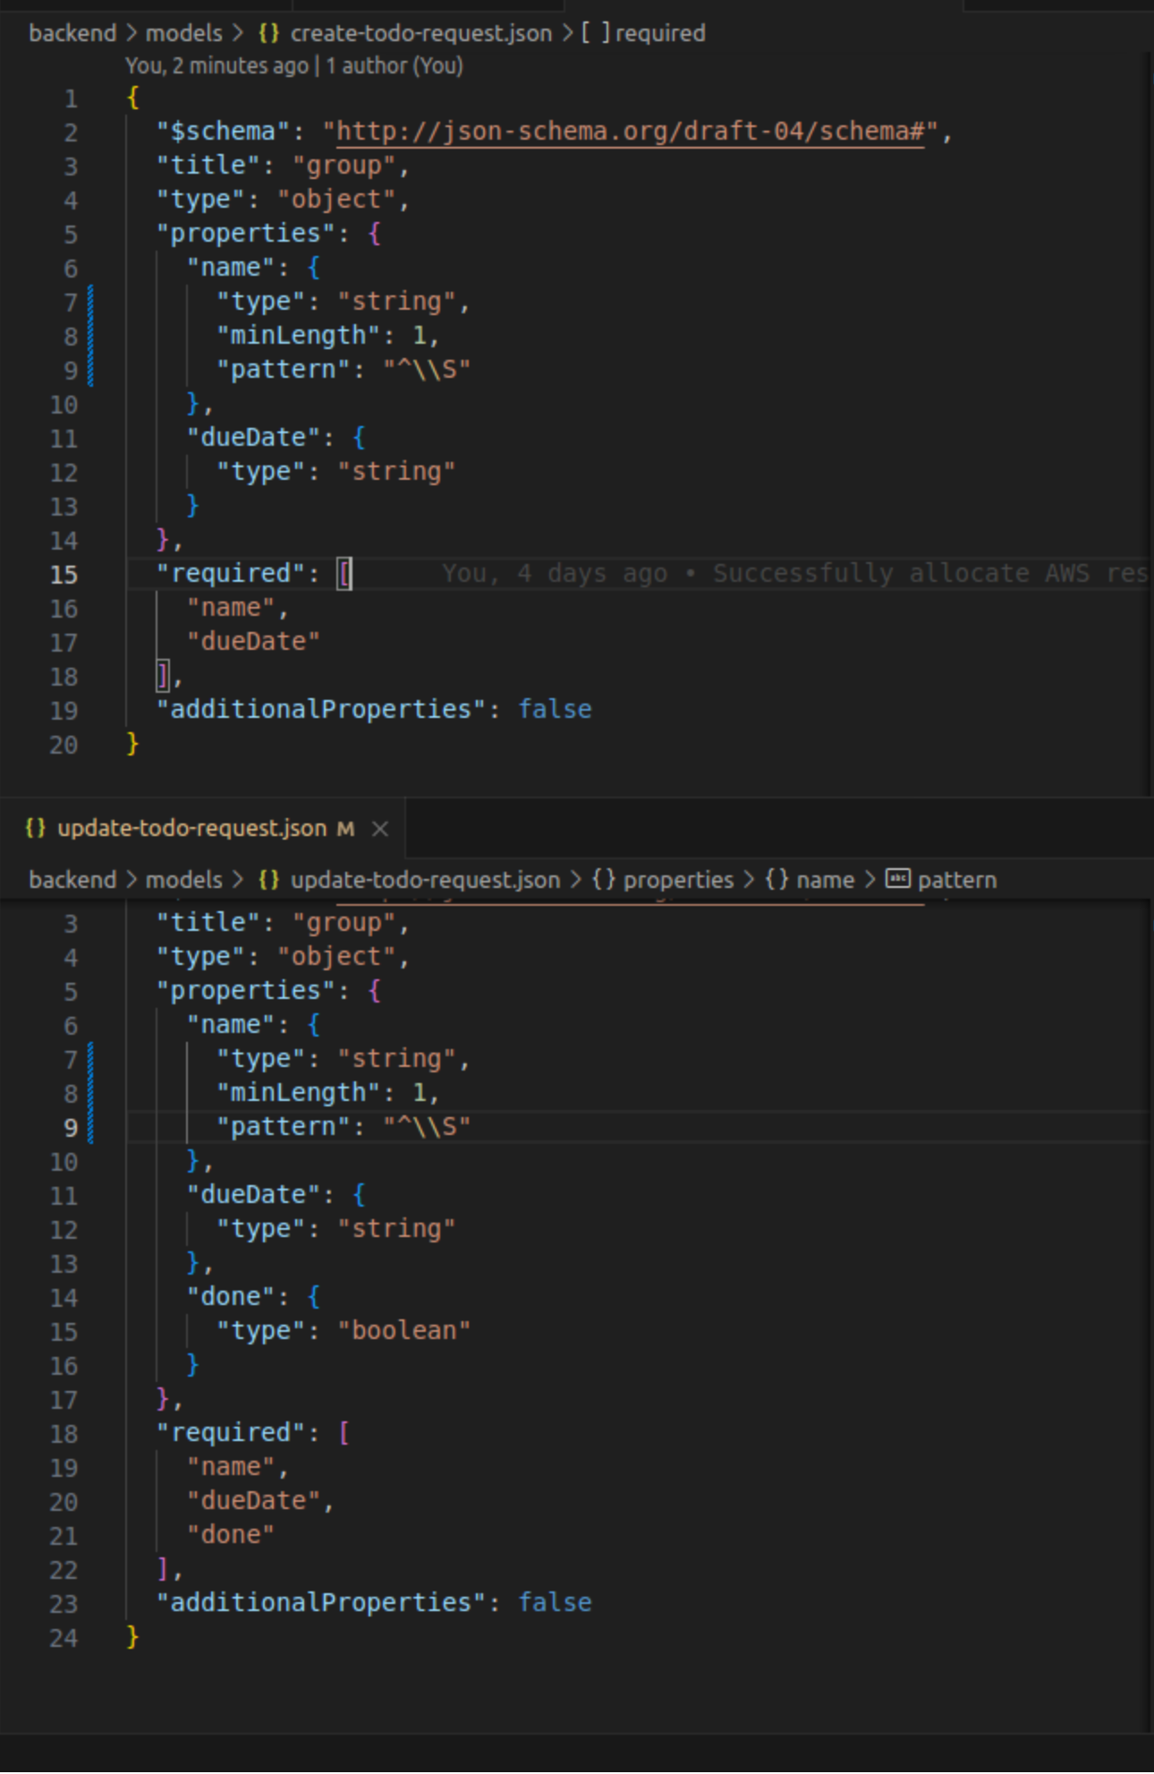Open 'backend' breadcrumb in create-todo-request editor

tap(72, 33)
